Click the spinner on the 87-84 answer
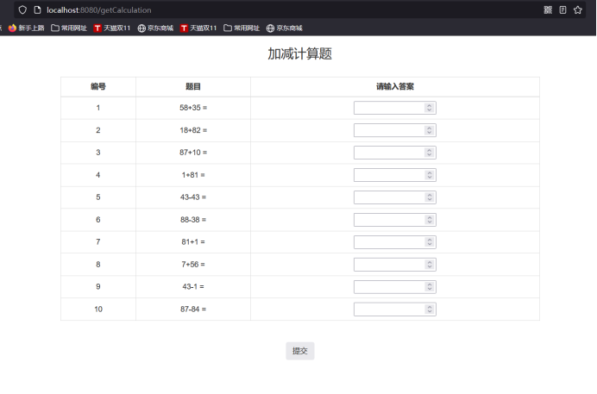This screenshot has width=597, height=394. [x=430, y=310]
